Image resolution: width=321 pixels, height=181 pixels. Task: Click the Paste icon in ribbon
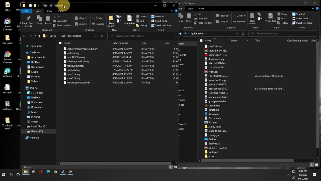tap(48, 19)
